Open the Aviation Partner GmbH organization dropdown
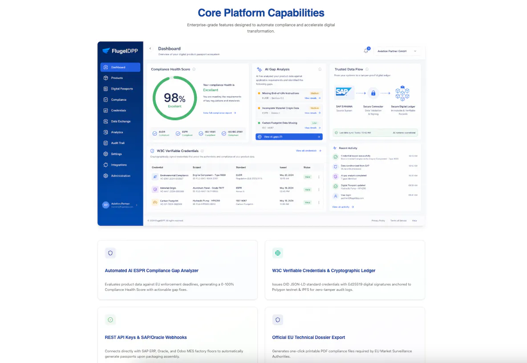This screenshot has height=363, width=527. click(x=397, y=51)
